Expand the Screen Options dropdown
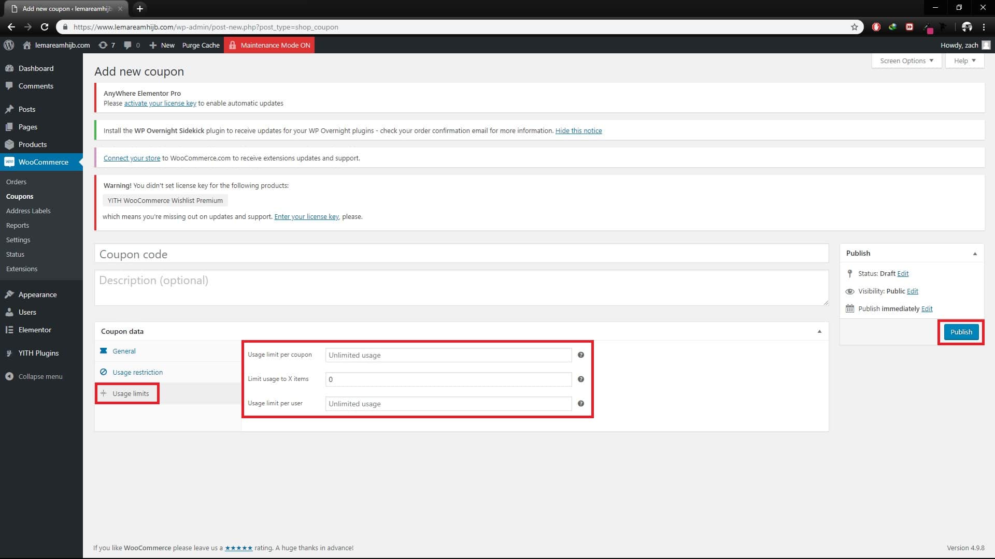 click(906, 61)
